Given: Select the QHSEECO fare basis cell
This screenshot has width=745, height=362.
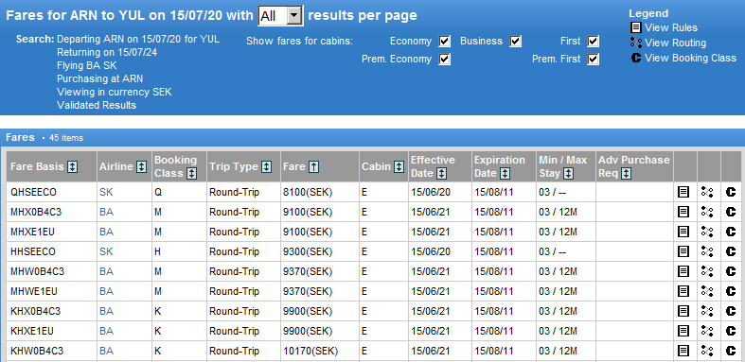Looking at the screenshot, I should tap(51, 192).
